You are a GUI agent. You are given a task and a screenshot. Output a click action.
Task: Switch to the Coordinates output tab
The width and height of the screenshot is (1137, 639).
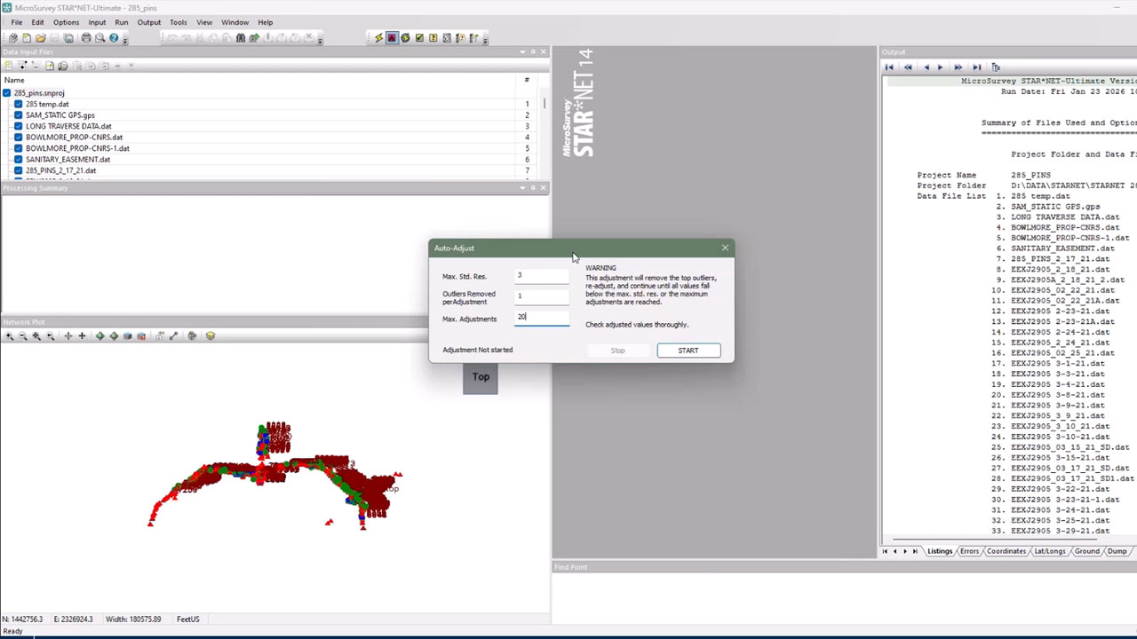[1006, 551]
